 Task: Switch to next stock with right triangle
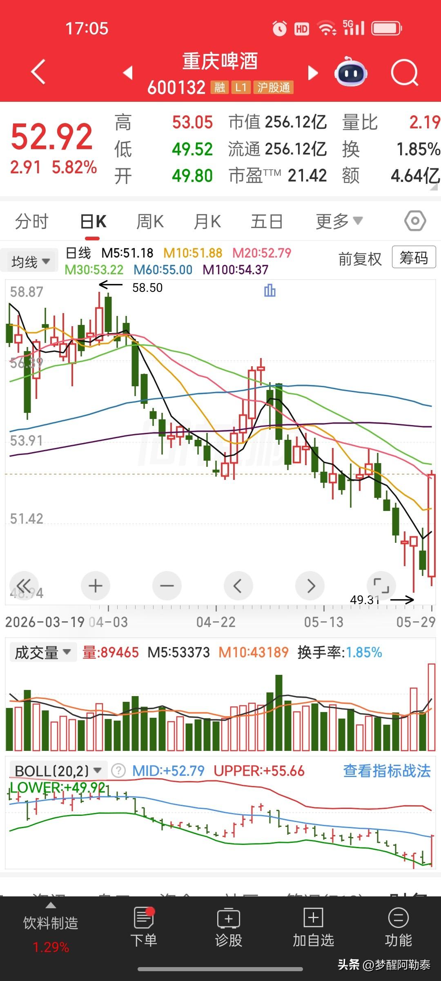pyautogui.click(x=313, y=73)
